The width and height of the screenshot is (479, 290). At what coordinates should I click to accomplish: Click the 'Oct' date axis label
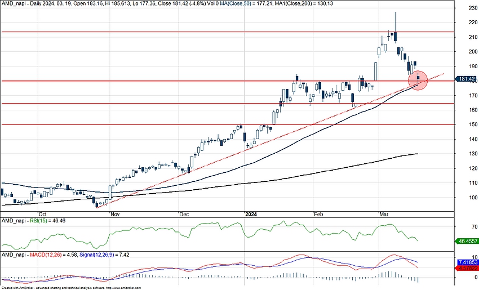click(42, 215)
